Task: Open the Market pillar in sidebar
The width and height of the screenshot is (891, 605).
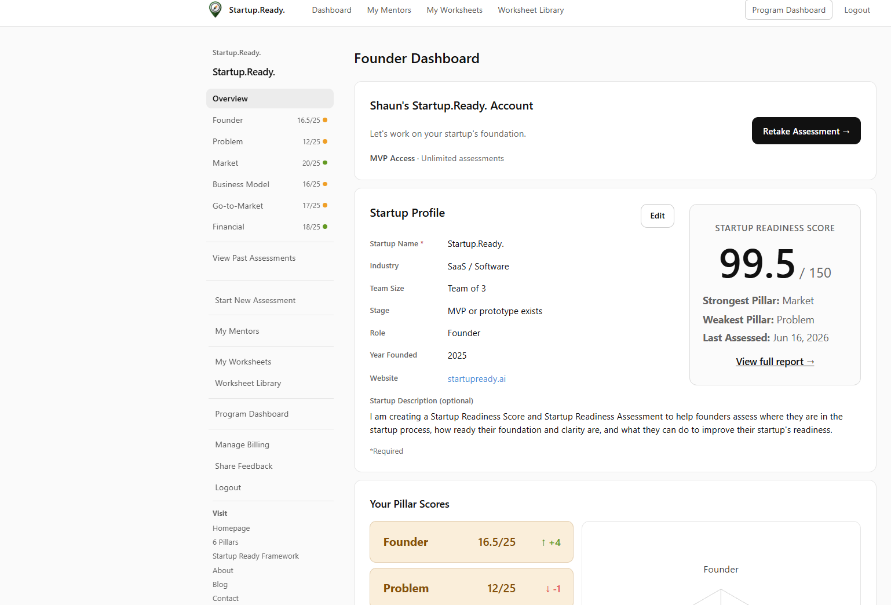Action: pos(270,163)
